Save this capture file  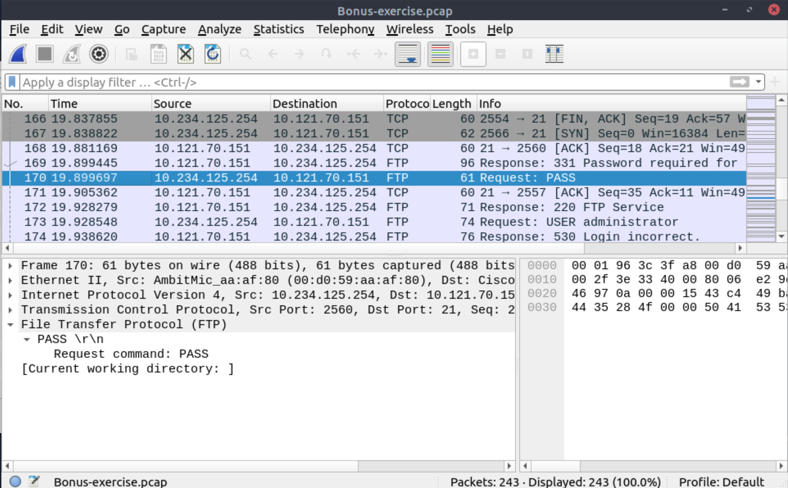(x=158, y=54)
